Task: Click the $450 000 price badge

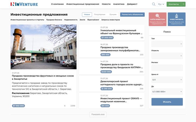Action: tap(106, 72)
